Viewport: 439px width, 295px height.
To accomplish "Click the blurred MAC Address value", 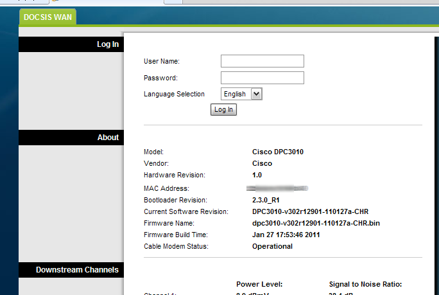I will [x=277, y=188].
